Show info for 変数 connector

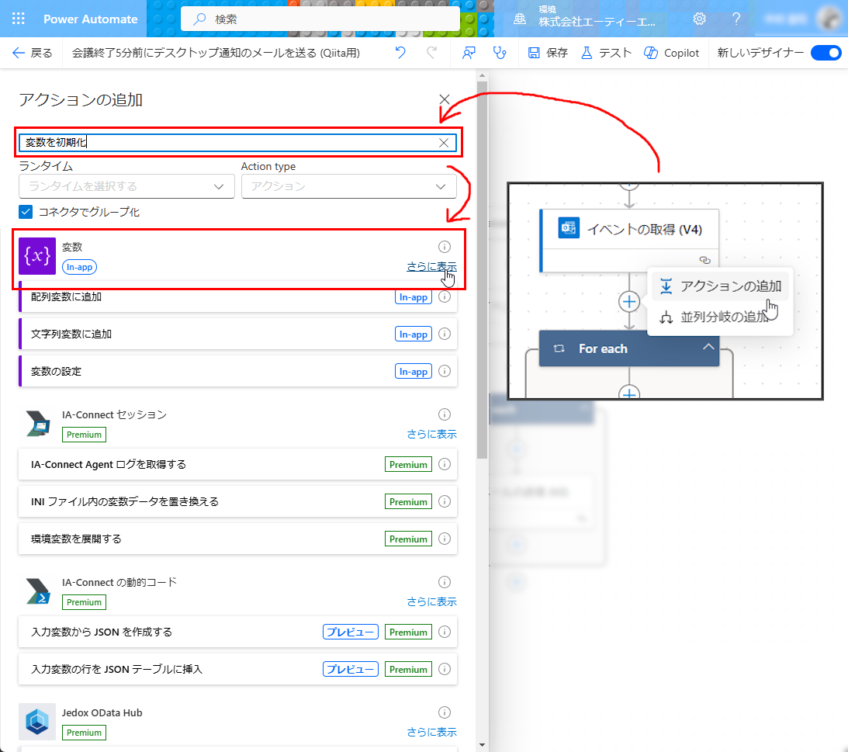[445, 247]
